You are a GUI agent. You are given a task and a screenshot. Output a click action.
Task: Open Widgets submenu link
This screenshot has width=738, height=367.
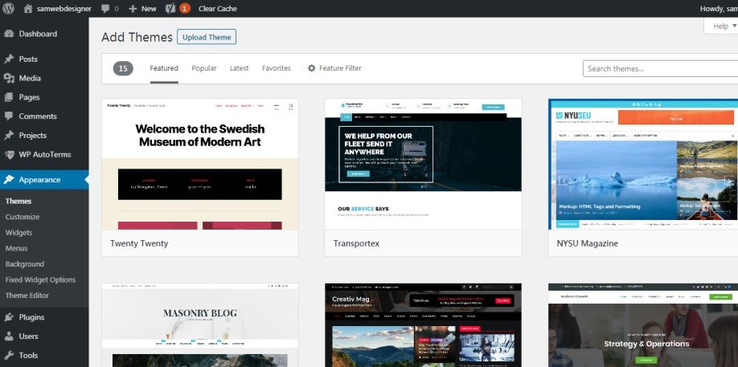click(x=18, y=233)
